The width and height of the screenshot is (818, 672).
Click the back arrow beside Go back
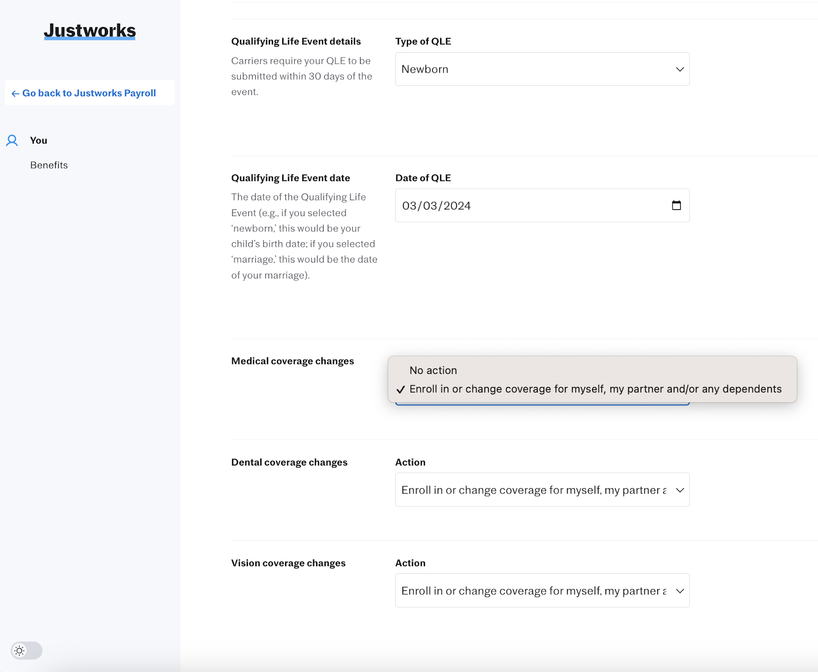(x=15, y=94)
